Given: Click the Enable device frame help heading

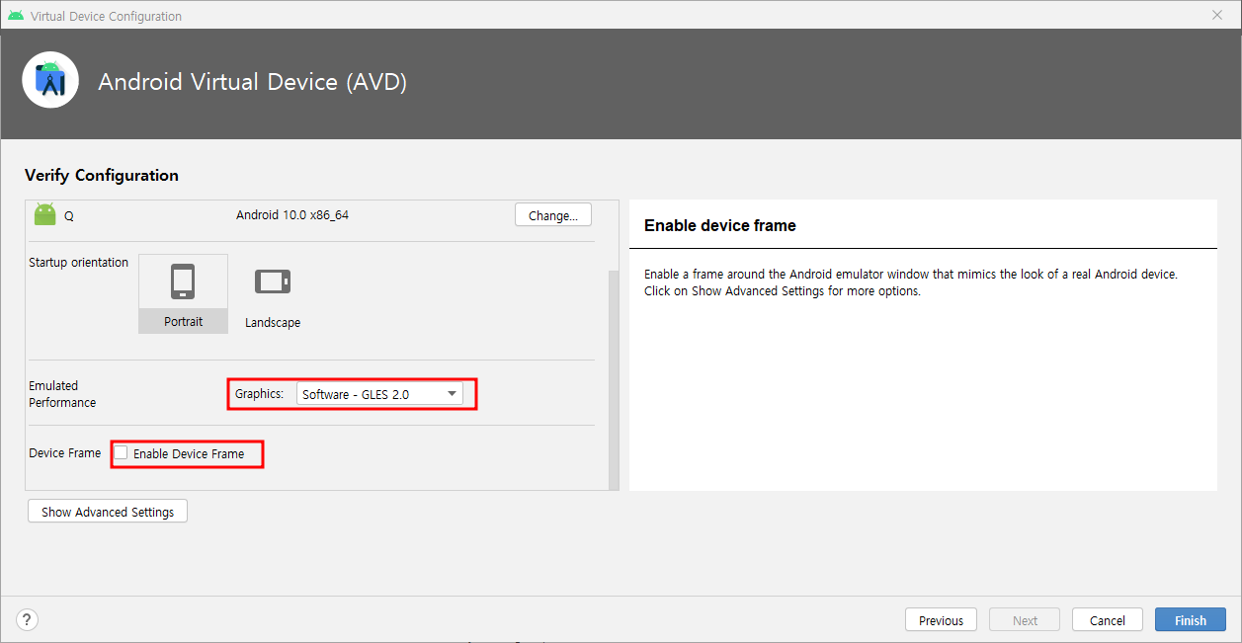Looking at the screenshot, I should (x=720, y=225).
